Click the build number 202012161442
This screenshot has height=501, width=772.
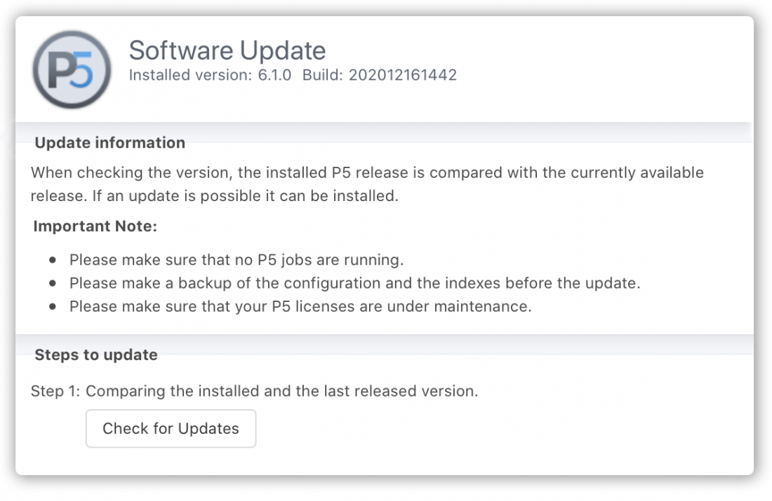pos(403,75)
